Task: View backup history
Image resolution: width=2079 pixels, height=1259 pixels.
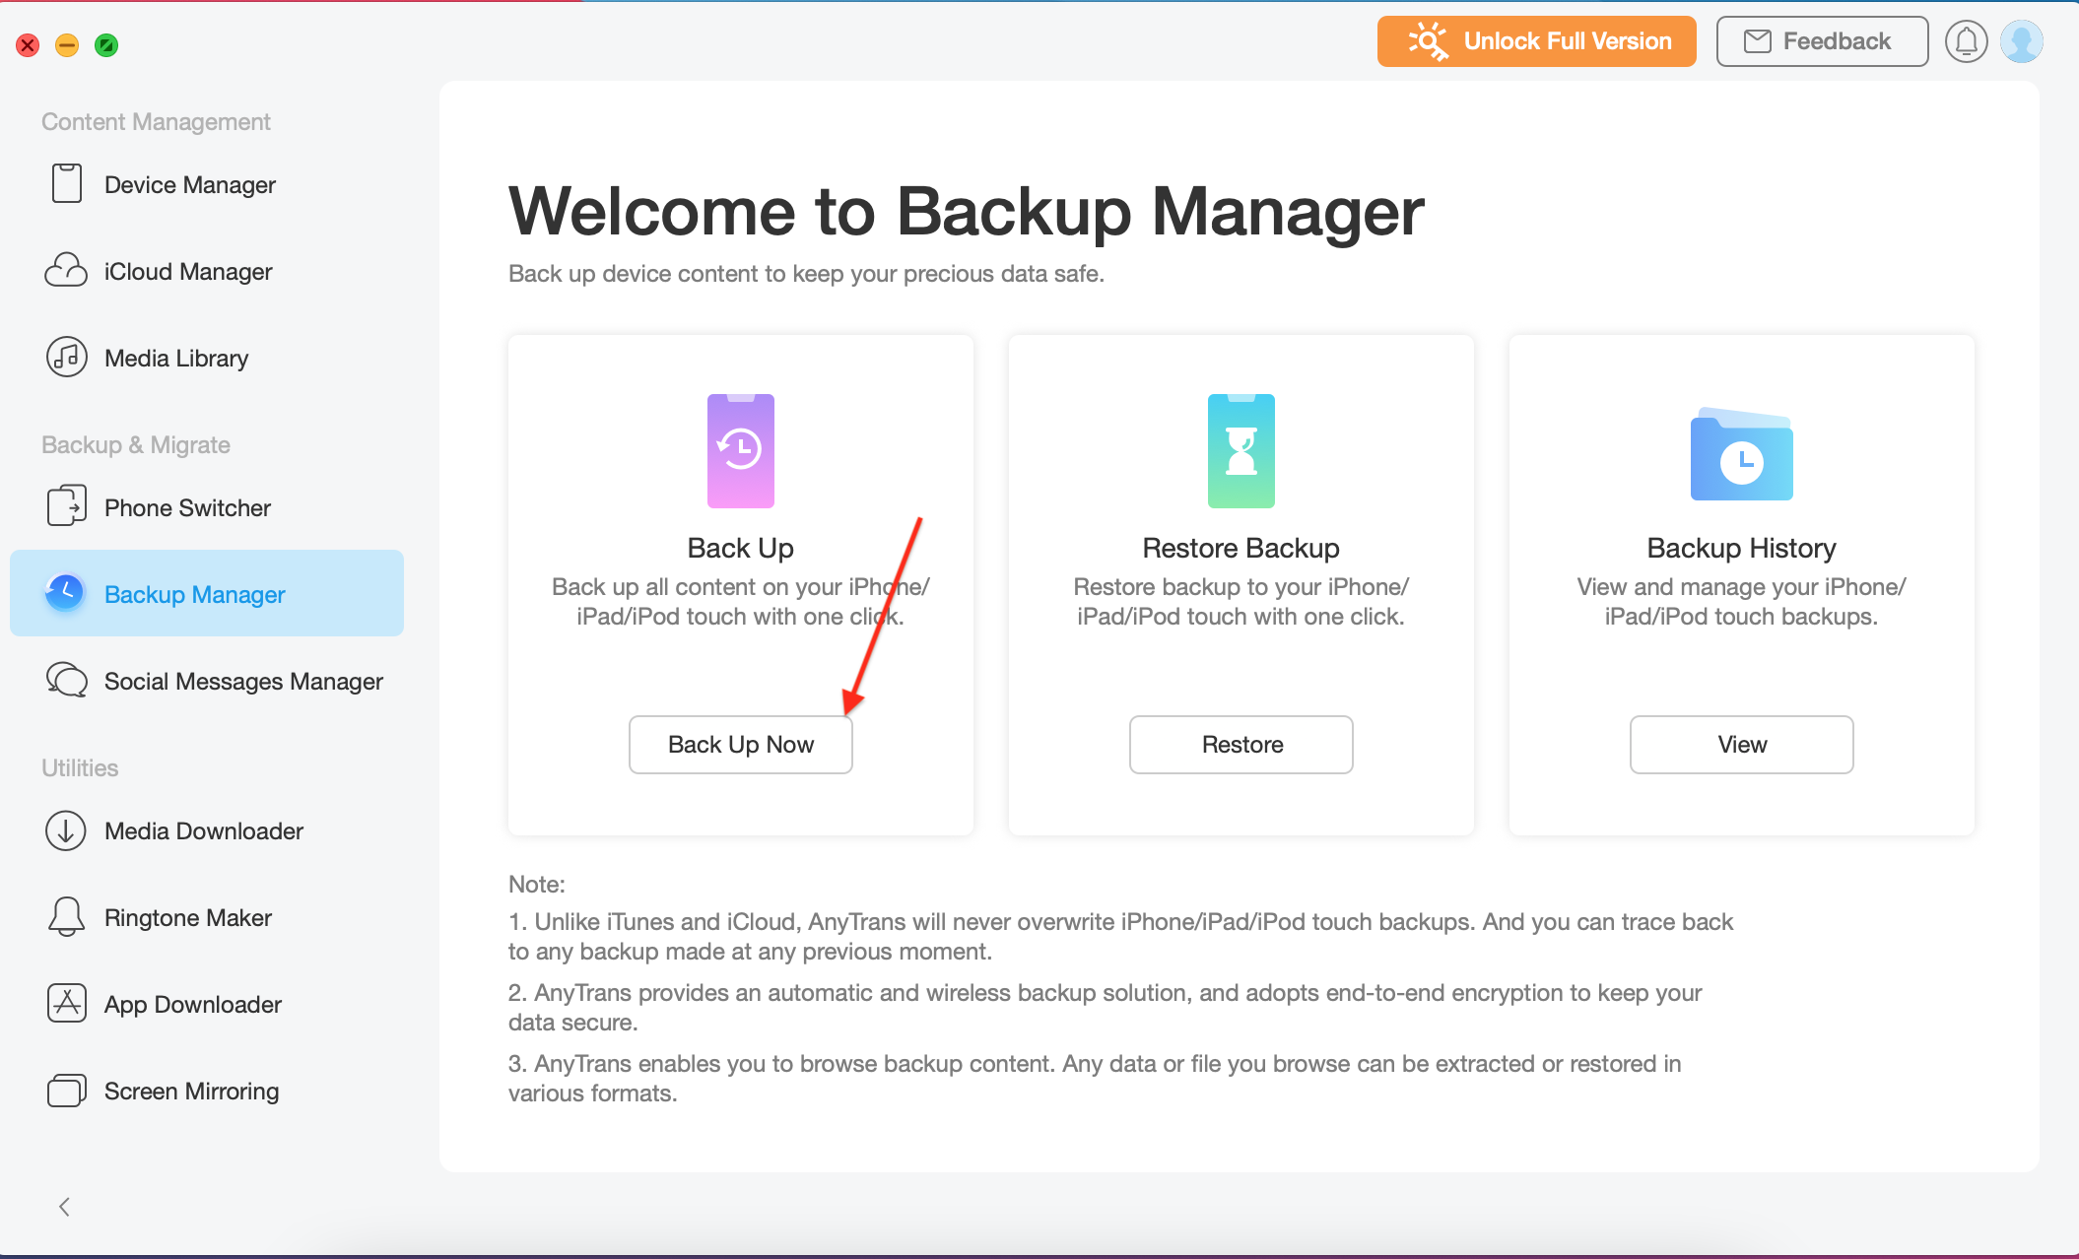Action: (x=1740, y=744)
